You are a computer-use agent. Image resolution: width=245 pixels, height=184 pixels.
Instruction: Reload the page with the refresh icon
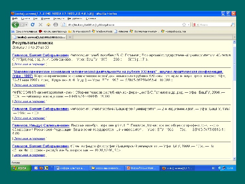33,25
